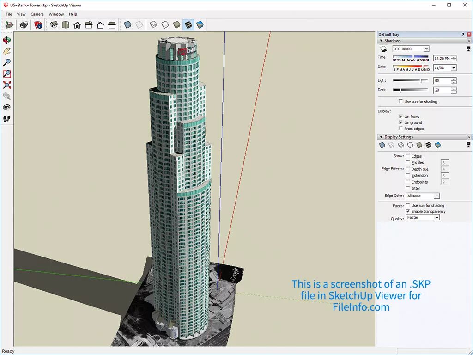The height and width of the screenshot is (355, 473).
Task: Choose X-ray style icon in top toolbar
Action: 127,25
